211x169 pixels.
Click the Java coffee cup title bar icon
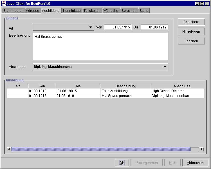(4, 4)
